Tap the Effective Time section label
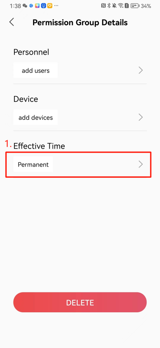The height and width of the screenshot is (348, 160). coord(39,146)
